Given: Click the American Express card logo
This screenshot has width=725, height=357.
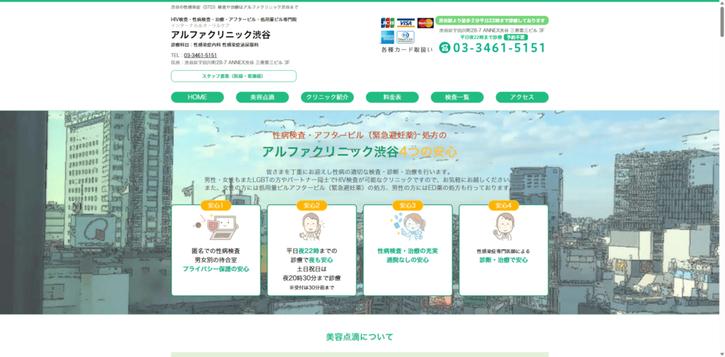Looking at the screenshot, I should click(387, 37).
